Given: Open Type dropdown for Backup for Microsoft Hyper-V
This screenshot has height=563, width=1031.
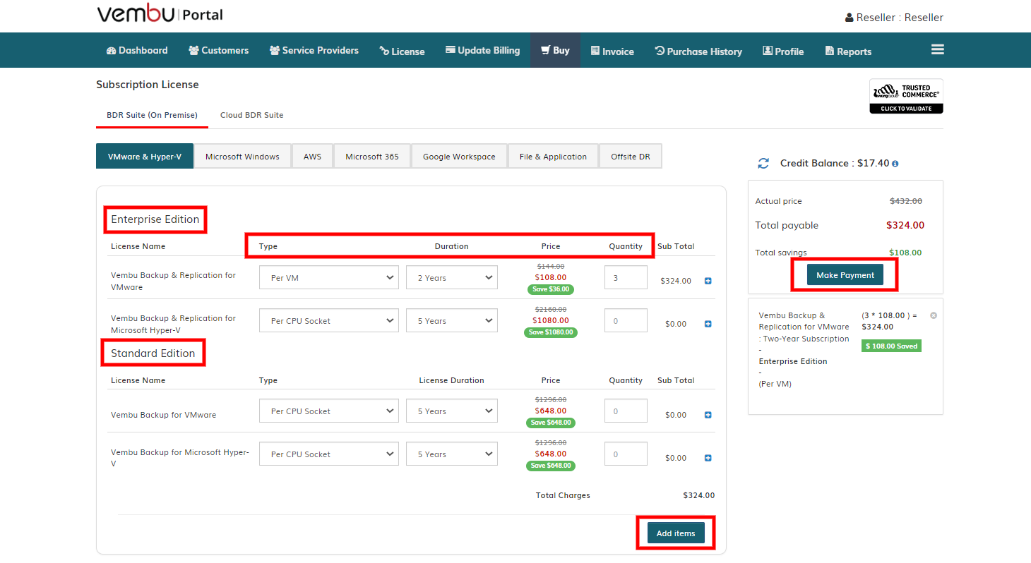Looking at the screenshot, I should pyautogui.click(x=329, y=454).
